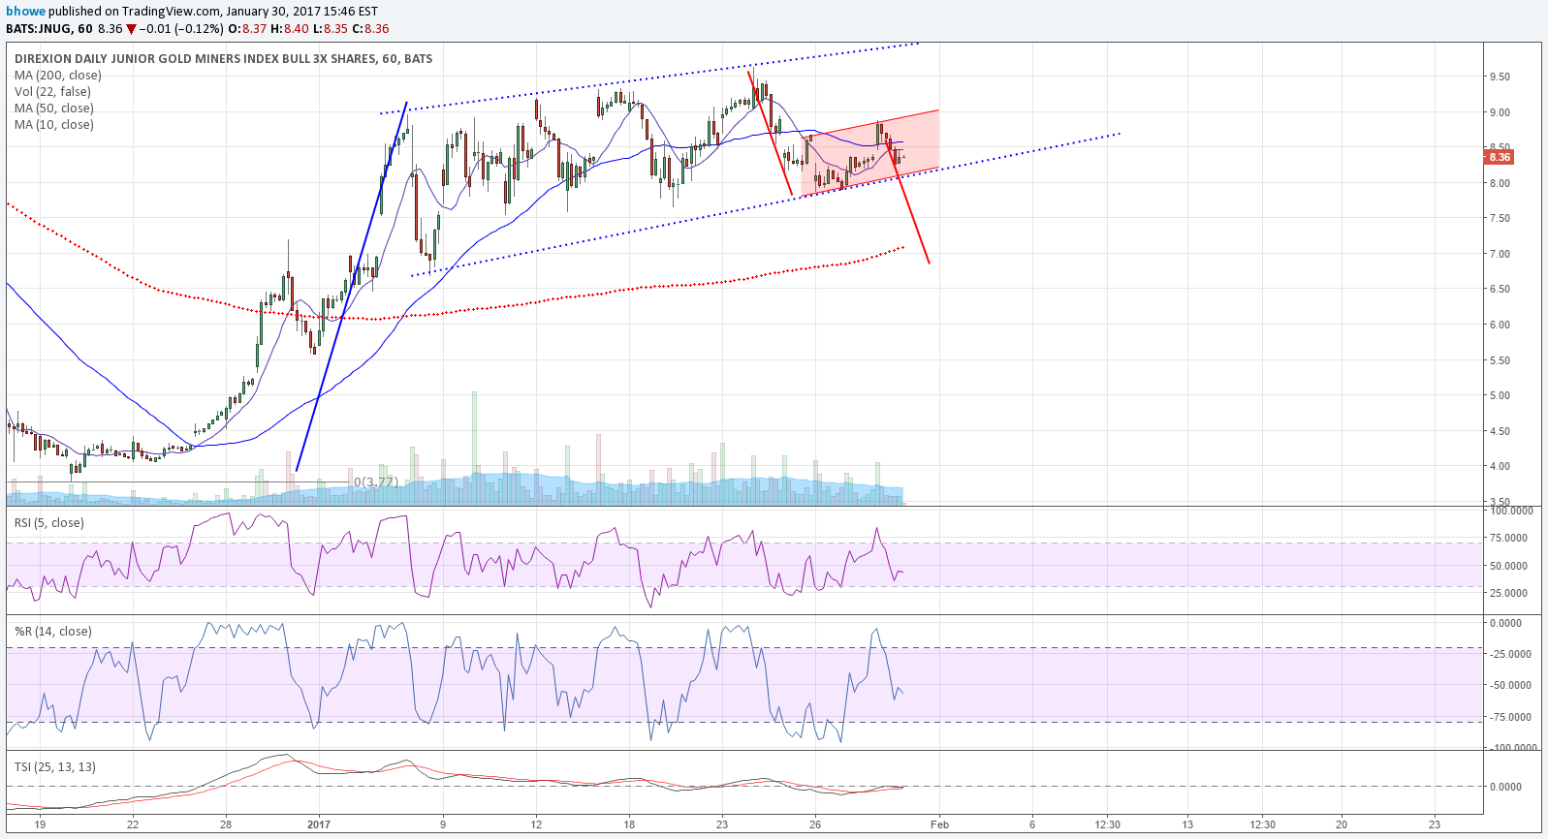
Task: Click the RSI (5, close) indicator label
Action: pyautogui.click(x=48, y=523)
